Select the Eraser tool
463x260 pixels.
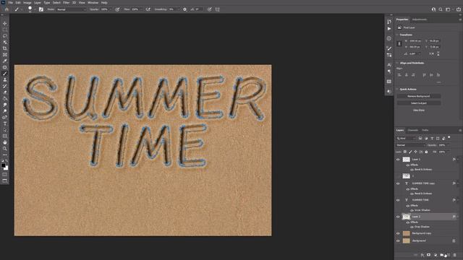[x=5, y=92]
